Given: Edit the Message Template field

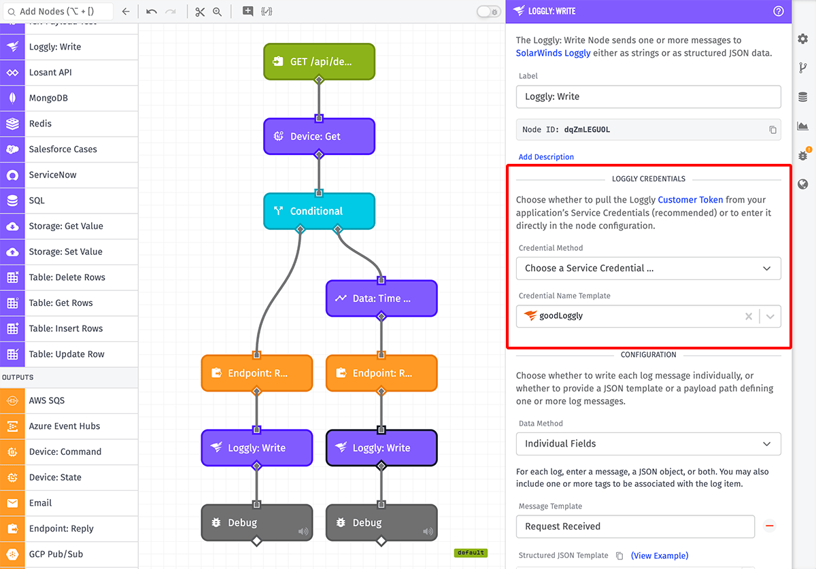Looking at the screenshot, I should (x=635, y=526).
